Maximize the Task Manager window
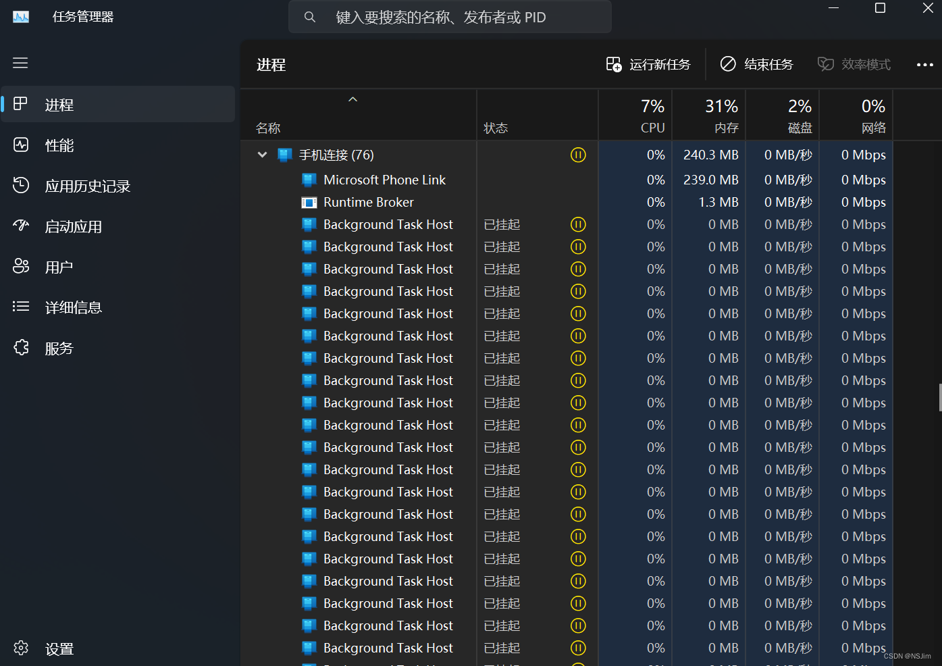The image size is (942, 666). tap(880, 8)
